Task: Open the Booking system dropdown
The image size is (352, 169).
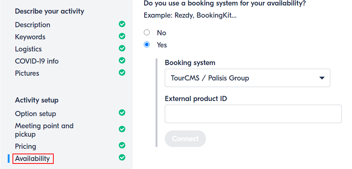Action: click(248, 78)
